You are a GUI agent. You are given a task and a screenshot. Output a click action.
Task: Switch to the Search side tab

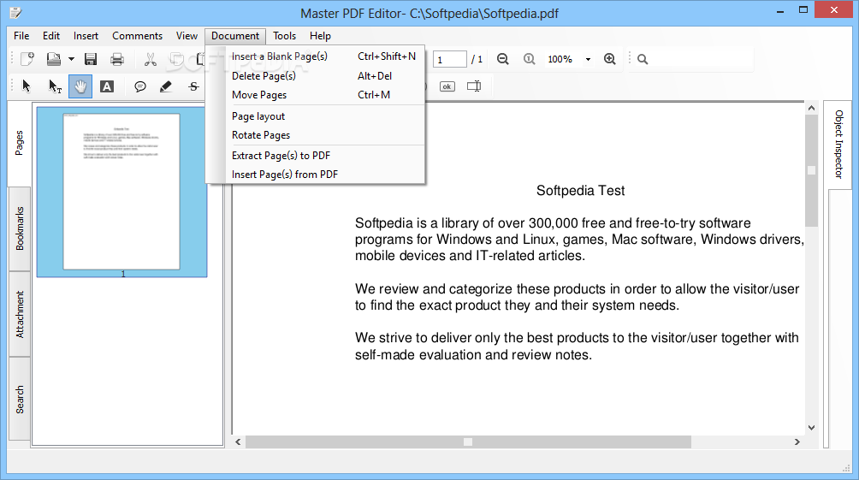click(x=20, y=399)
